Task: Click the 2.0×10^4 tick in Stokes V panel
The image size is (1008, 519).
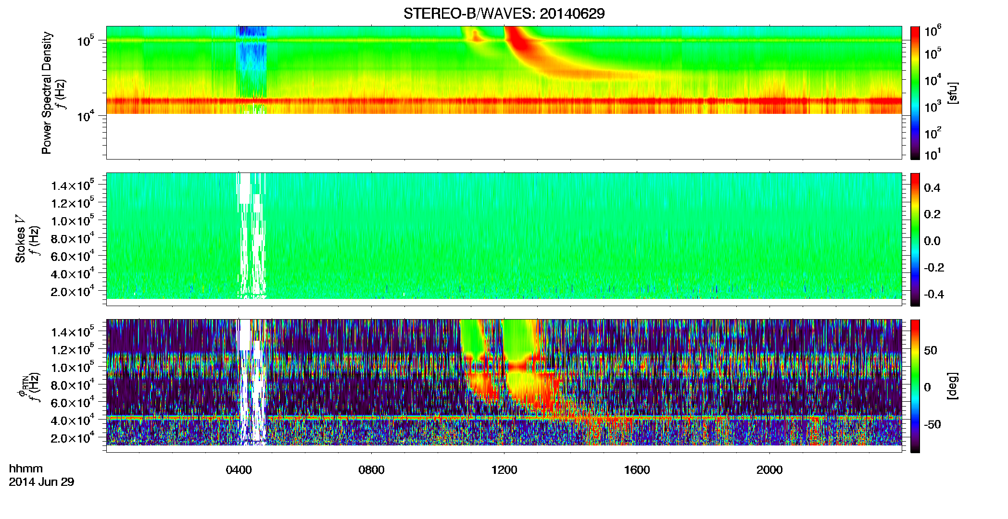Action: 73,291
